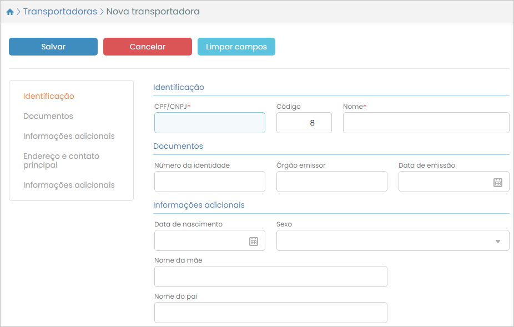Image resolution: width=514 pixels, height=327 pixels.
Task: Jump to Documentos in the side navigation
Action: [x=48, y=116]
